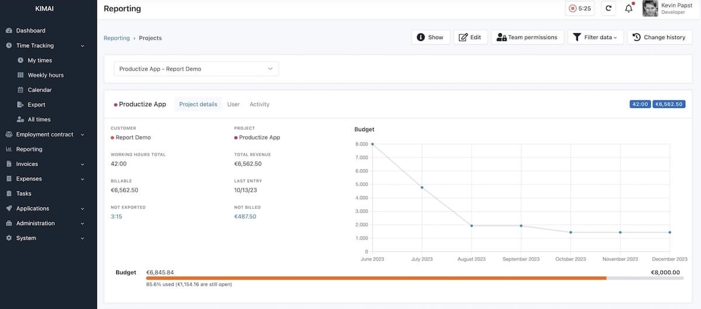The height and width of the screenshot is (309, 701).
Task: Click the Team permissions button
Action: (527, 37)
